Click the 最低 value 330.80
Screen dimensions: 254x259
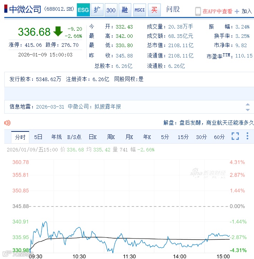pos(124,45)
